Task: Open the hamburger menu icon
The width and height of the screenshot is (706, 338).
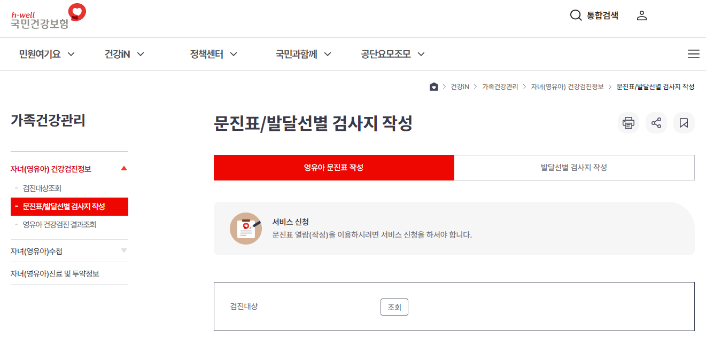Action: point(694,54)
